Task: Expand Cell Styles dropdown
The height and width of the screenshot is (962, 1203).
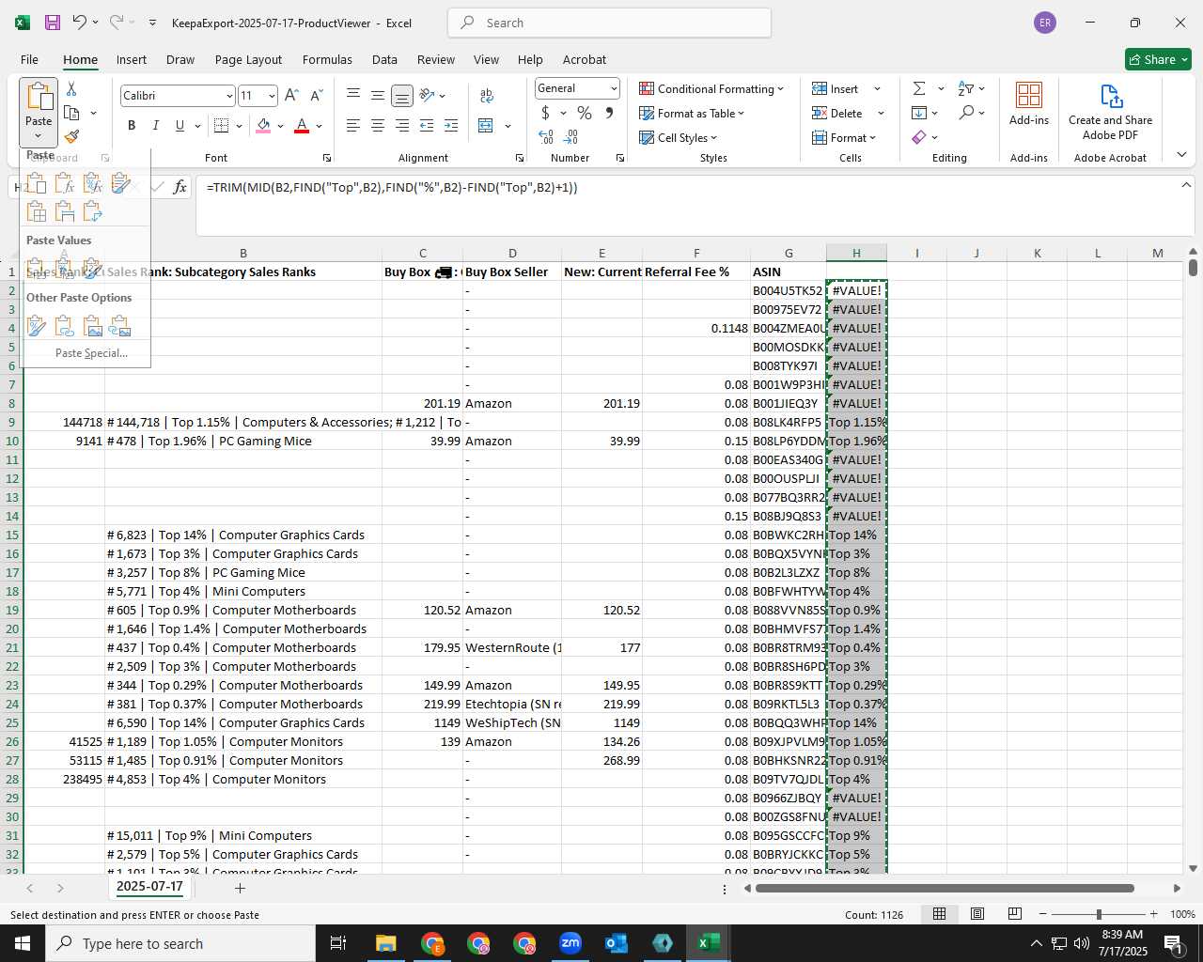Action: coord(678,137)
